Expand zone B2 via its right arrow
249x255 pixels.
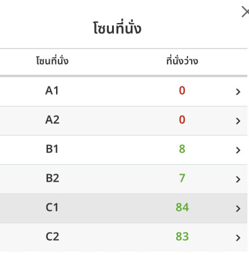[238, 179]
